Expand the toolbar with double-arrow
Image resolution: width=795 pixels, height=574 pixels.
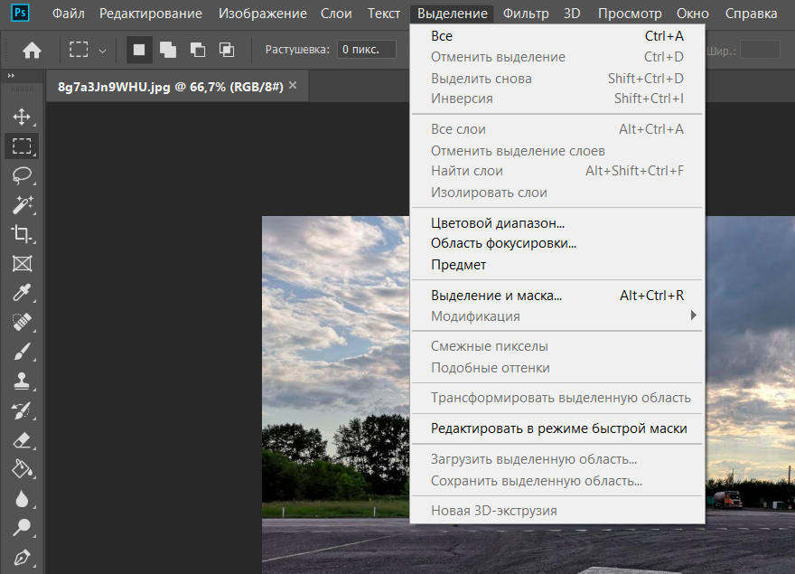tap(12, 77)
